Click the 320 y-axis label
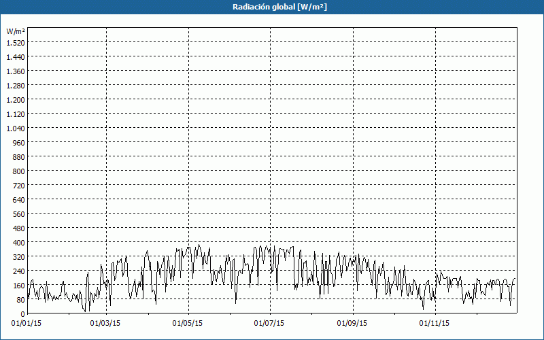Image resolution: width=544 pixels, height=340 pixels. coord(19,257)
